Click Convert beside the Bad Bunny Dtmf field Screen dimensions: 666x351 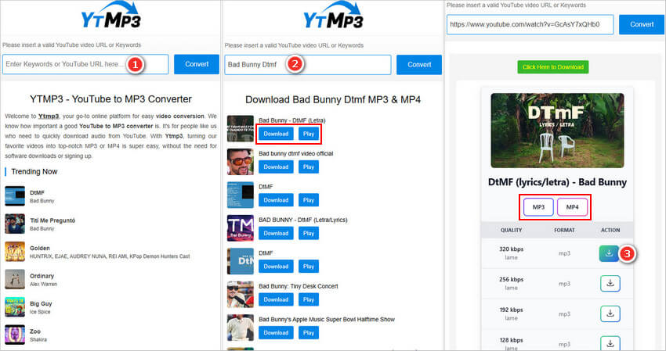[419, 65]
